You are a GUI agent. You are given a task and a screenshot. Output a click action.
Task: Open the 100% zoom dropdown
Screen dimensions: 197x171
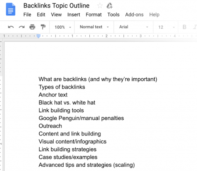[63, 27]
